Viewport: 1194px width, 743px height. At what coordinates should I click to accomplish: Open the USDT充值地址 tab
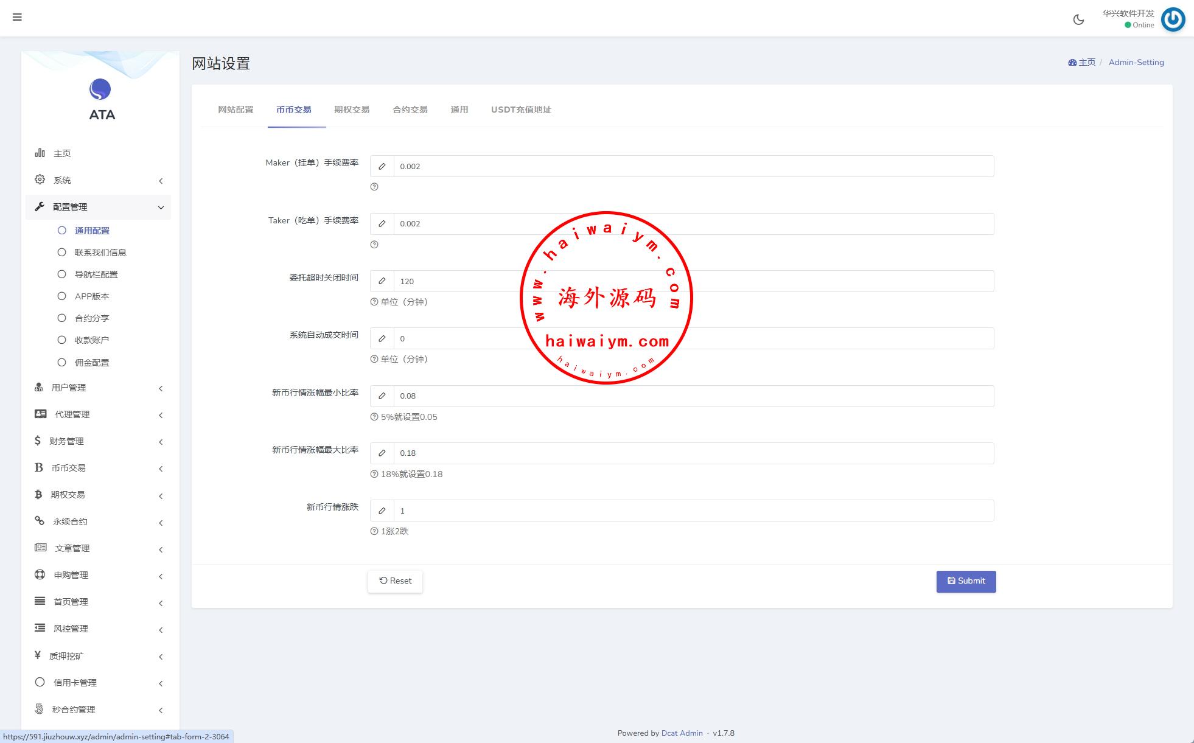pyautogui.click(x=521, y=110)
